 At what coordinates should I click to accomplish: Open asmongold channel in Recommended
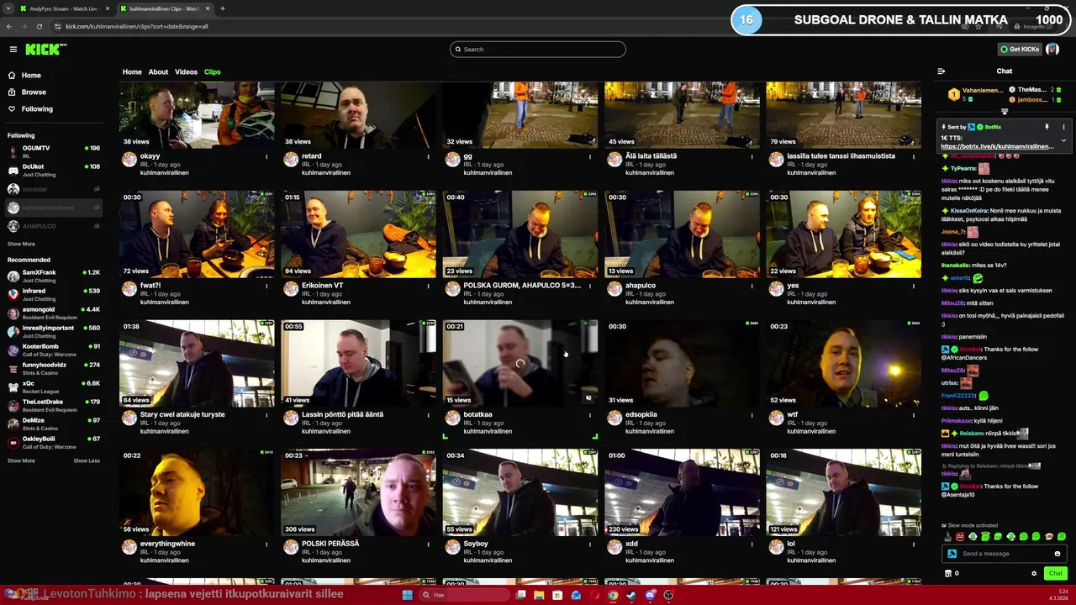tap(53, 313)
